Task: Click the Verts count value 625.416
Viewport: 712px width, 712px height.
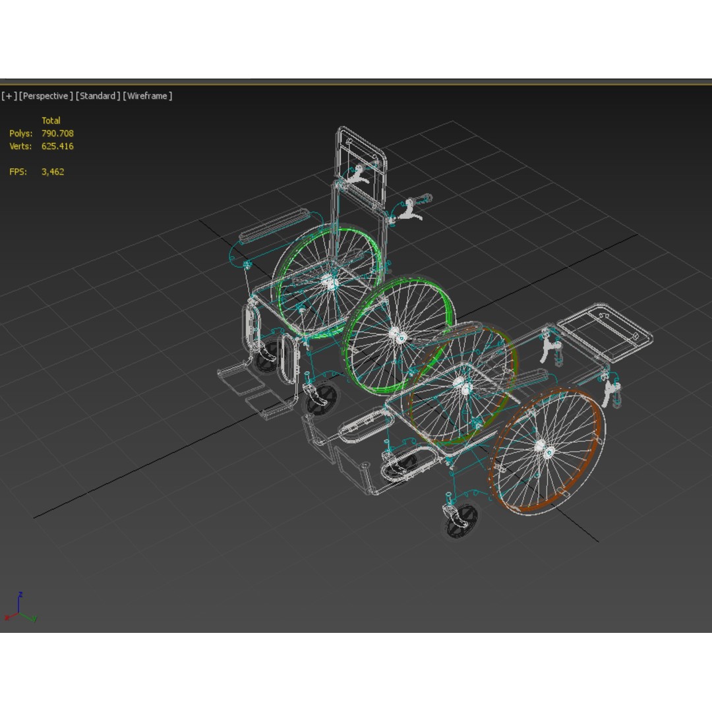Action: click(x=57, y=146)
